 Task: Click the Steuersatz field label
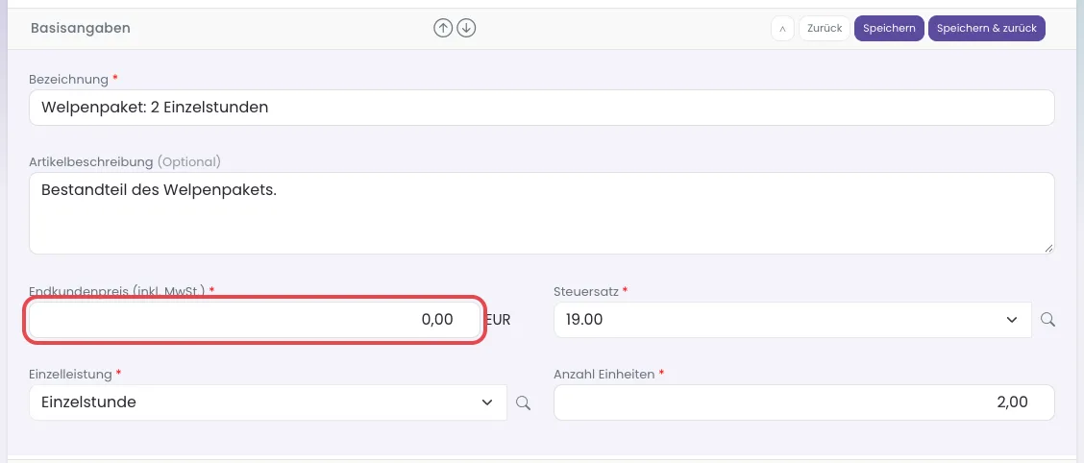[x=585, y=291]
